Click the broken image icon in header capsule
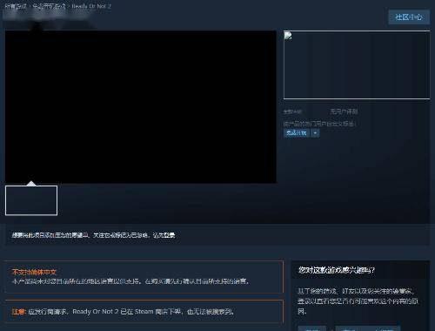 (x=288, y=36)
